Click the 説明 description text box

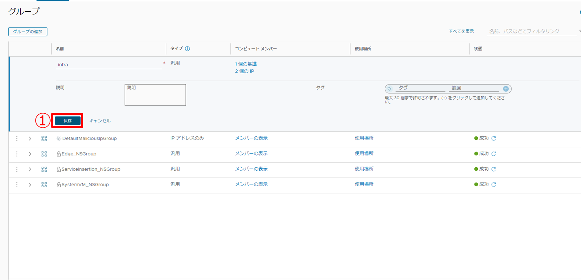(x=155, y=95)
